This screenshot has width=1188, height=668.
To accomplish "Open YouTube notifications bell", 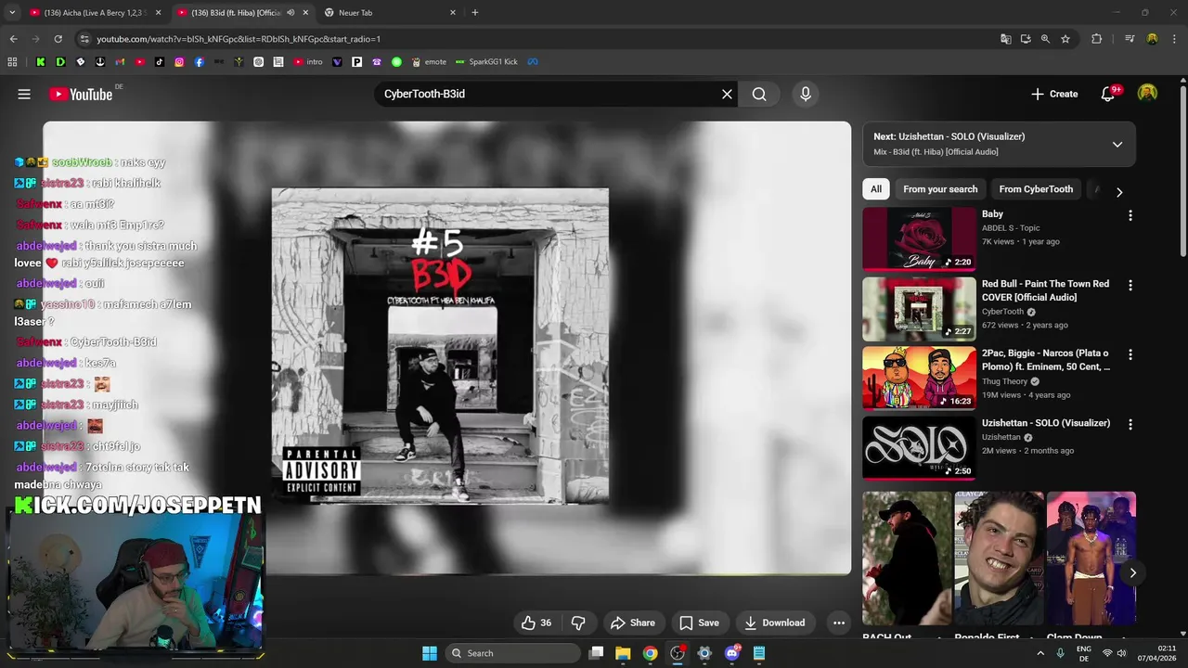I will point(1108,94).
